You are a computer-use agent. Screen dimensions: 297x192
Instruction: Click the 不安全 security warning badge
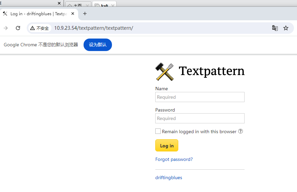pos(40,28)
